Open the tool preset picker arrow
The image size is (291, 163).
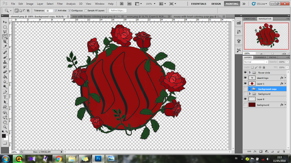pos(10,11)
